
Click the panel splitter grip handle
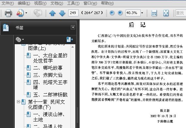78,115
